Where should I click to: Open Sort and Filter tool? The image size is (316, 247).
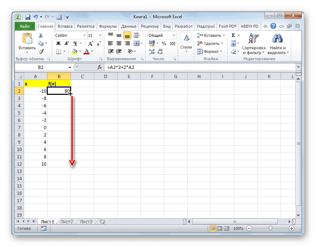point(254,43)
